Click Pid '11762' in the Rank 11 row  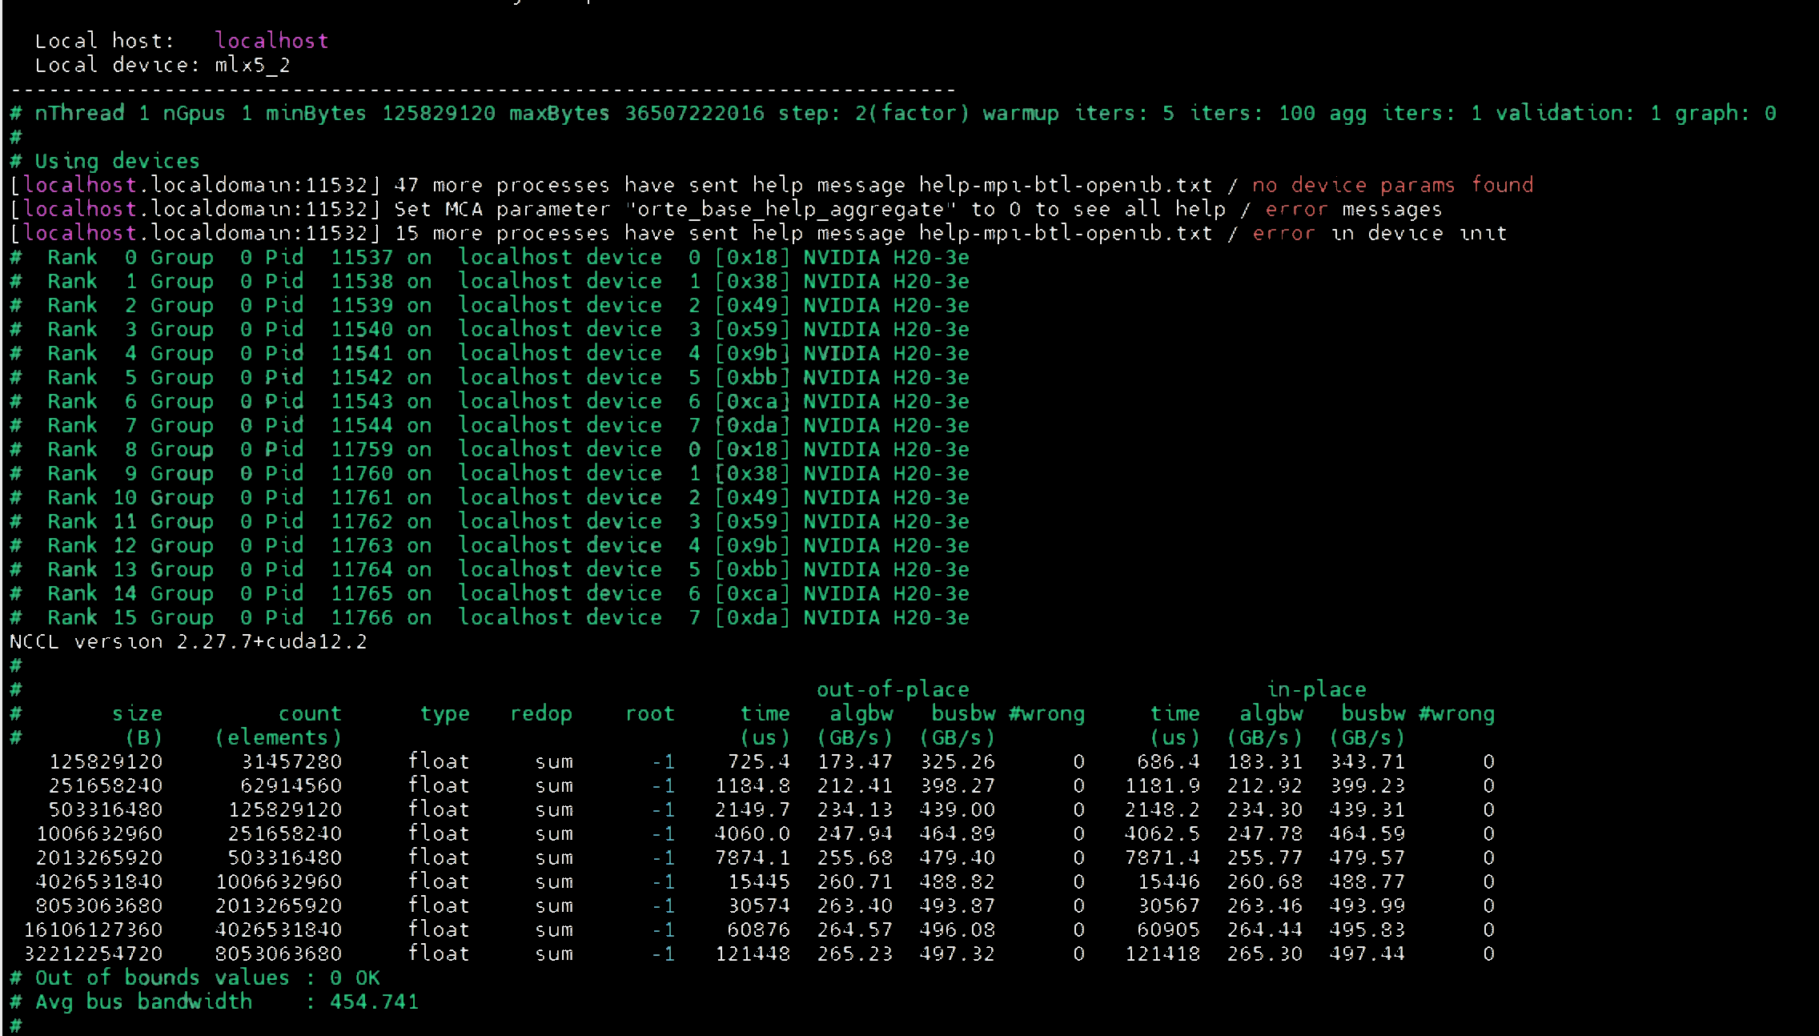point(362,521)
